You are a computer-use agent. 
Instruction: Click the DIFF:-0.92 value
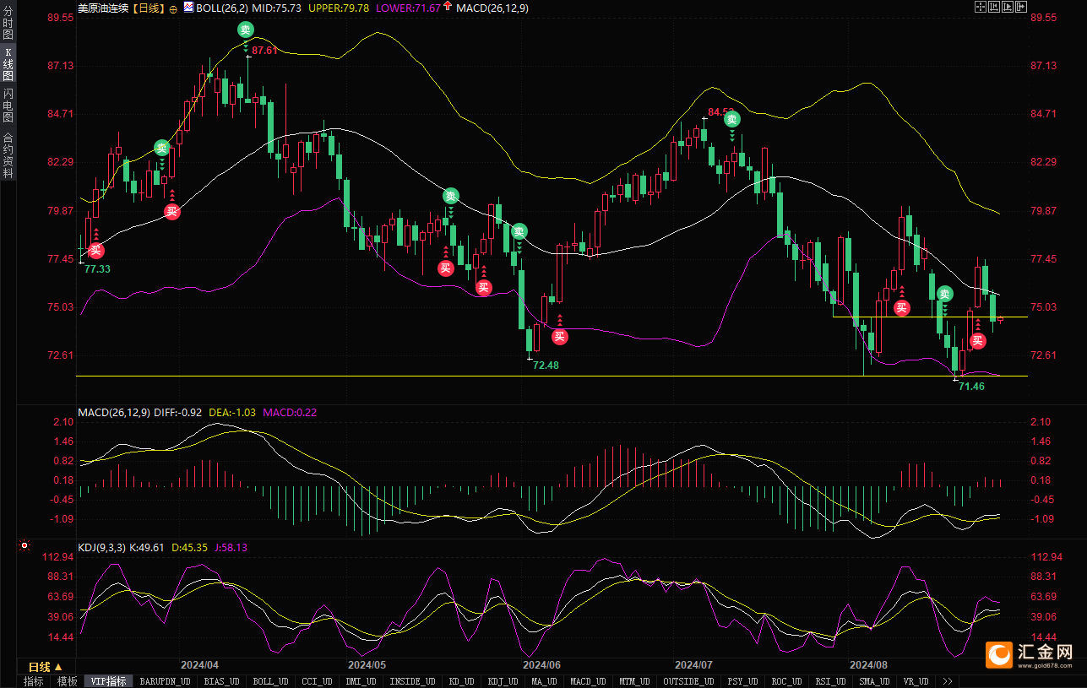point(178,413)
